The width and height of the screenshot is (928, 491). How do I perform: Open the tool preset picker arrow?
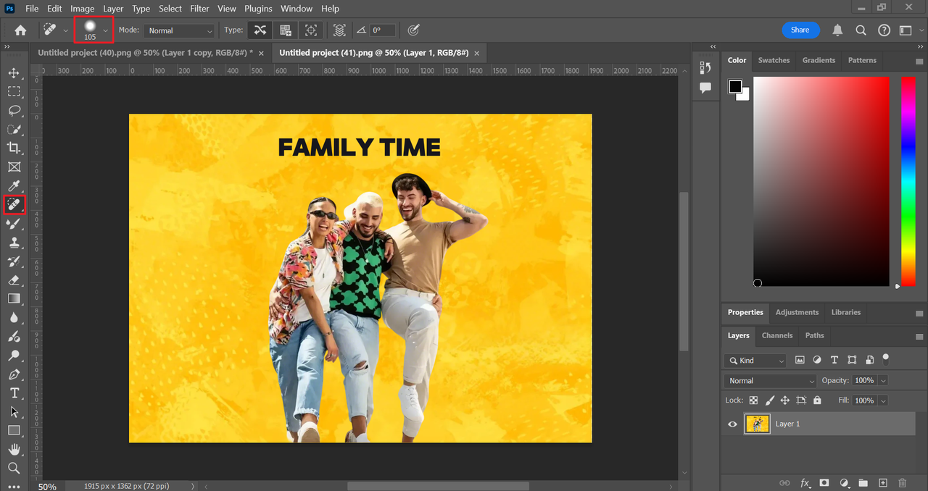[66, 30]
